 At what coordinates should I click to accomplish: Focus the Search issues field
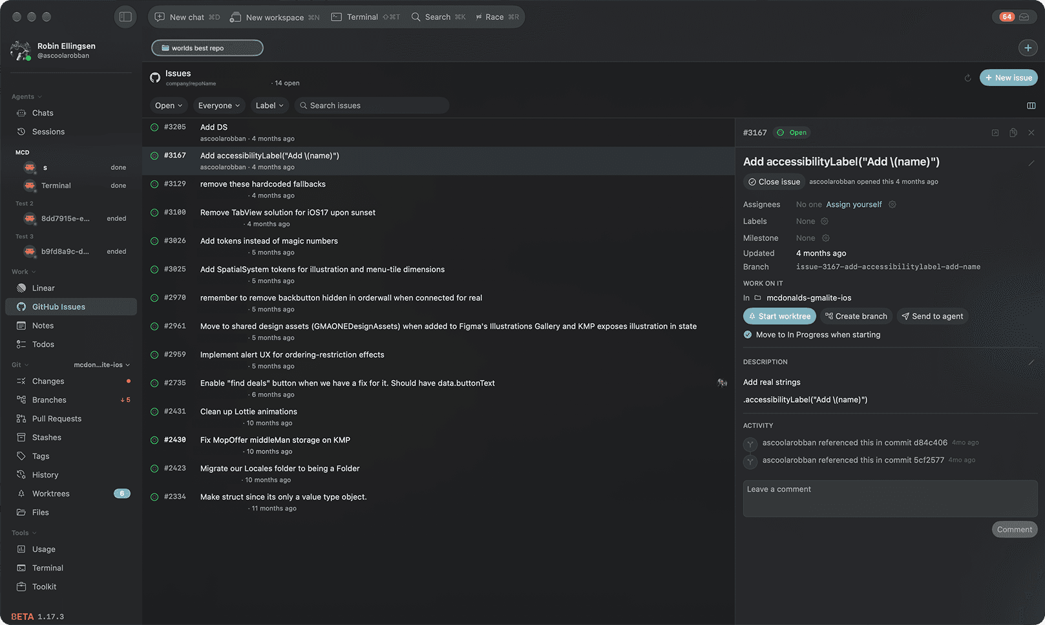(372, 105)
